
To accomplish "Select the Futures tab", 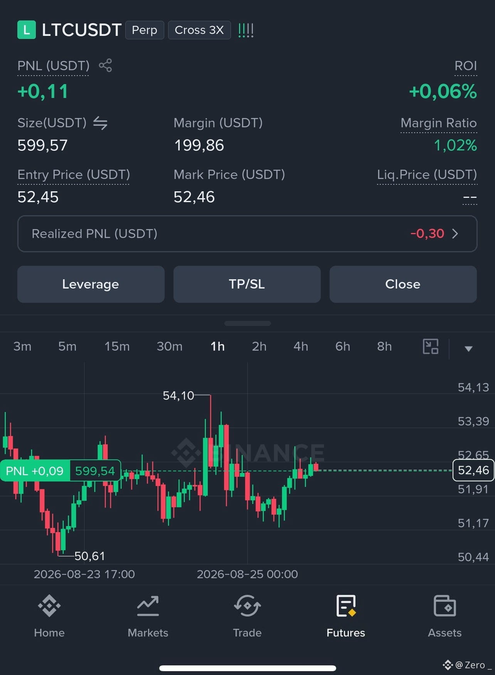I will [346, 616].
